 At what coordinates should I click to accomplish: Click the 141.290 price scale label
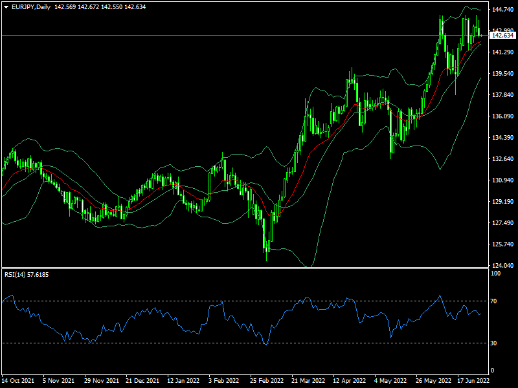502,52
